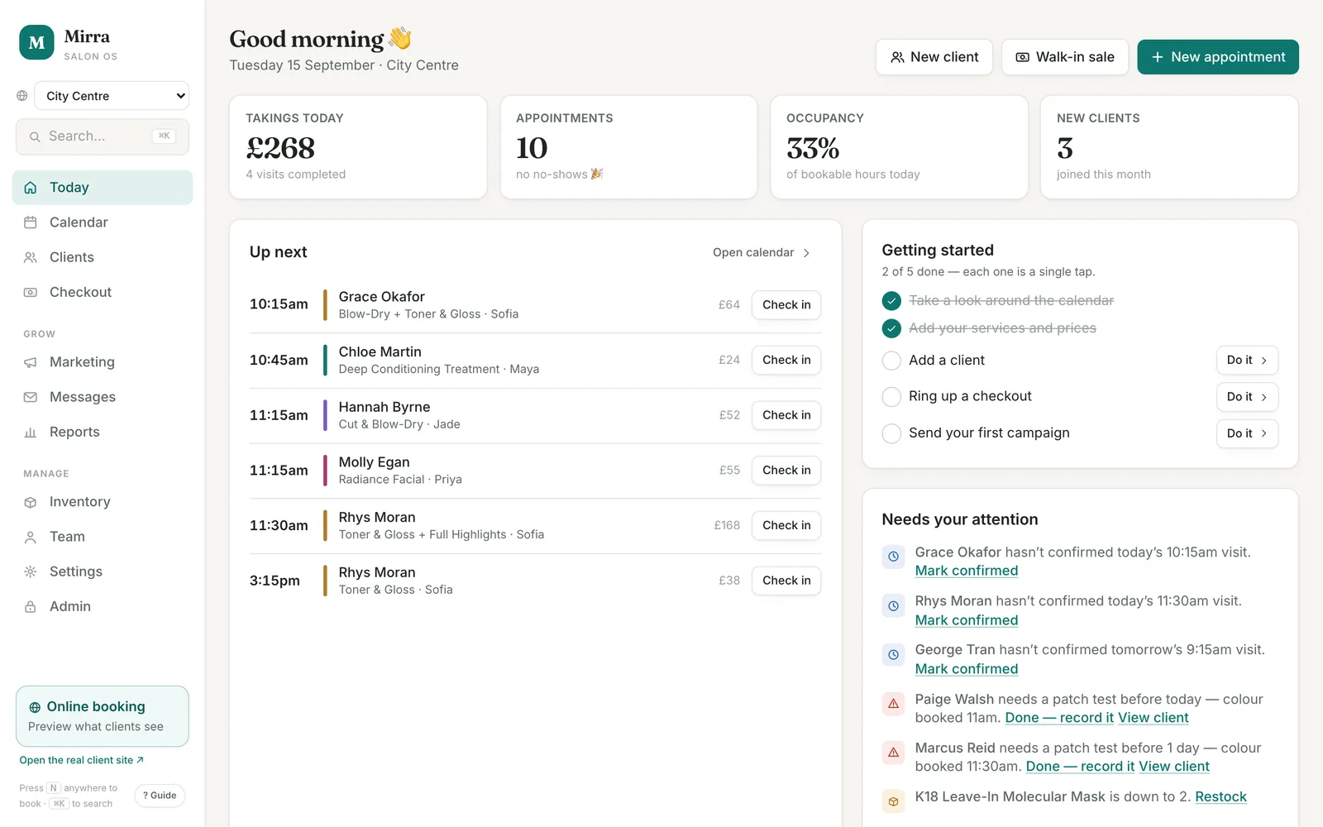Viewport: 1323px width, 827px height.
Task: Open Marketing under Grow
Action: pos(103,362)
